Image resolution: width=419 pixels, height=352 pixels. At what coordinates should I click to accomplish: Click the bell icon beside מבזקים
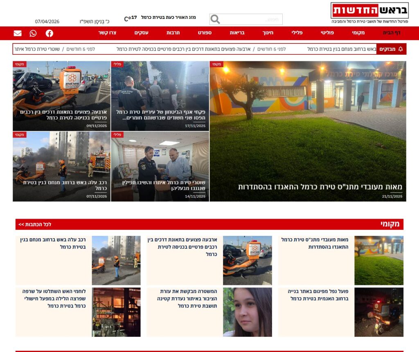(400, 49)
